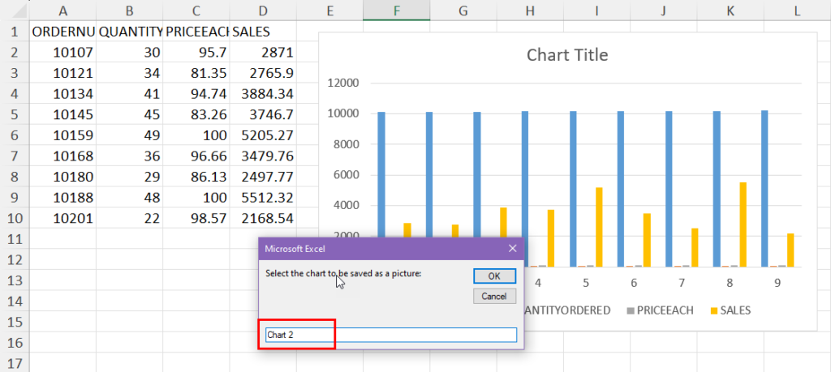Select cell with order 10145
831x372 pixels.
pos(63,114)
